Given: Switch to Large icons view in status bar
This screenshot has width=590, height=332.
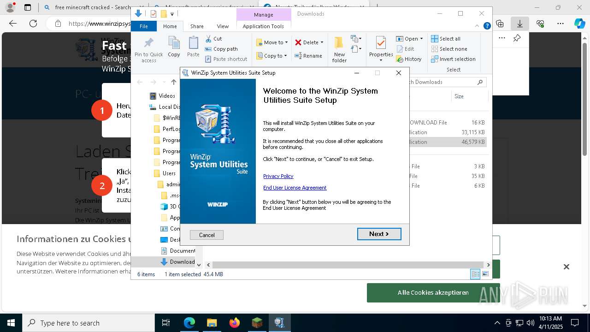Looking at the screenshot, I should (x=485, y=274).
